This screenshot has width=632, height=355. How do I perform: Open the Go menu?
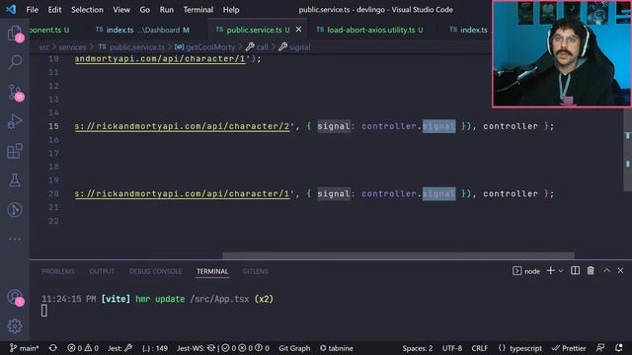[x=145, y=10]
